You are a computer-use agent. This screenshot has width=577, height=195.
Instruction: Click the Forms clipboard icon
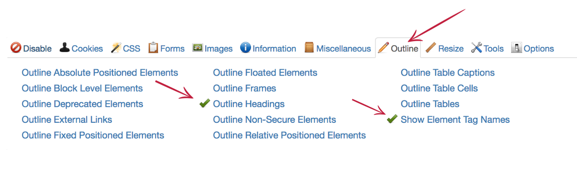pos(153,48)
